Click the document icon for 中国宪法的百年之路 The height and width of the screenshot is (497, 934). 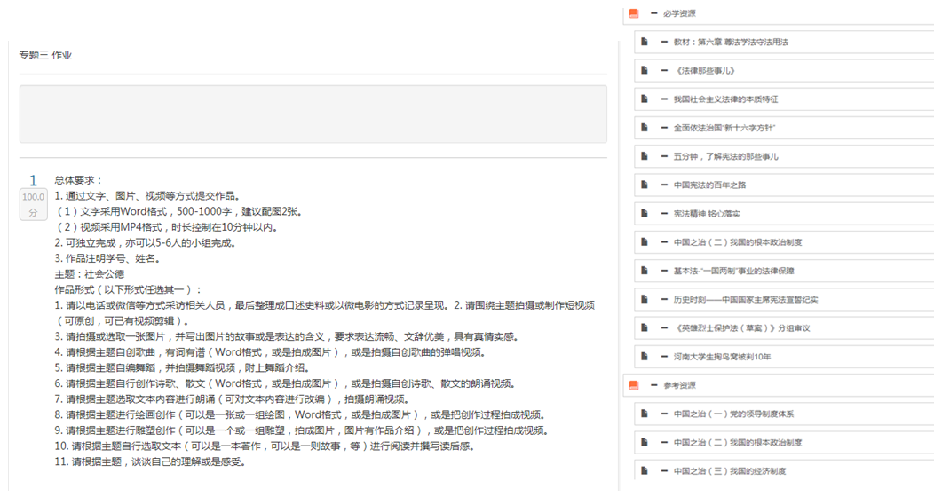(x=644, y=185)
